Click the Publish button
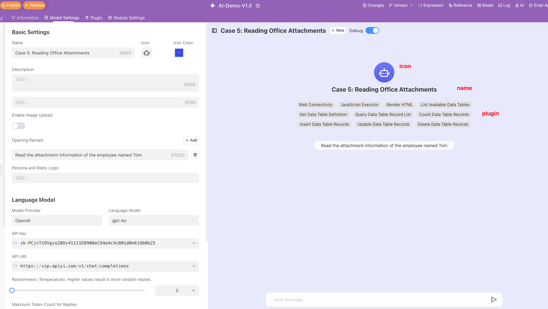This screenshot has height=309, width=548. coord(11,5)
